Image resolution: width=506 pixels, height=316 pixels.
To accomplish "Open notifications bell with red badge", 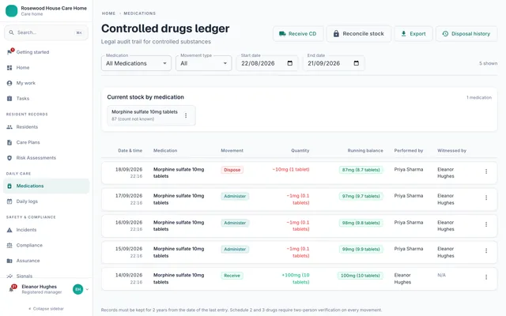I will click(13, 288).
